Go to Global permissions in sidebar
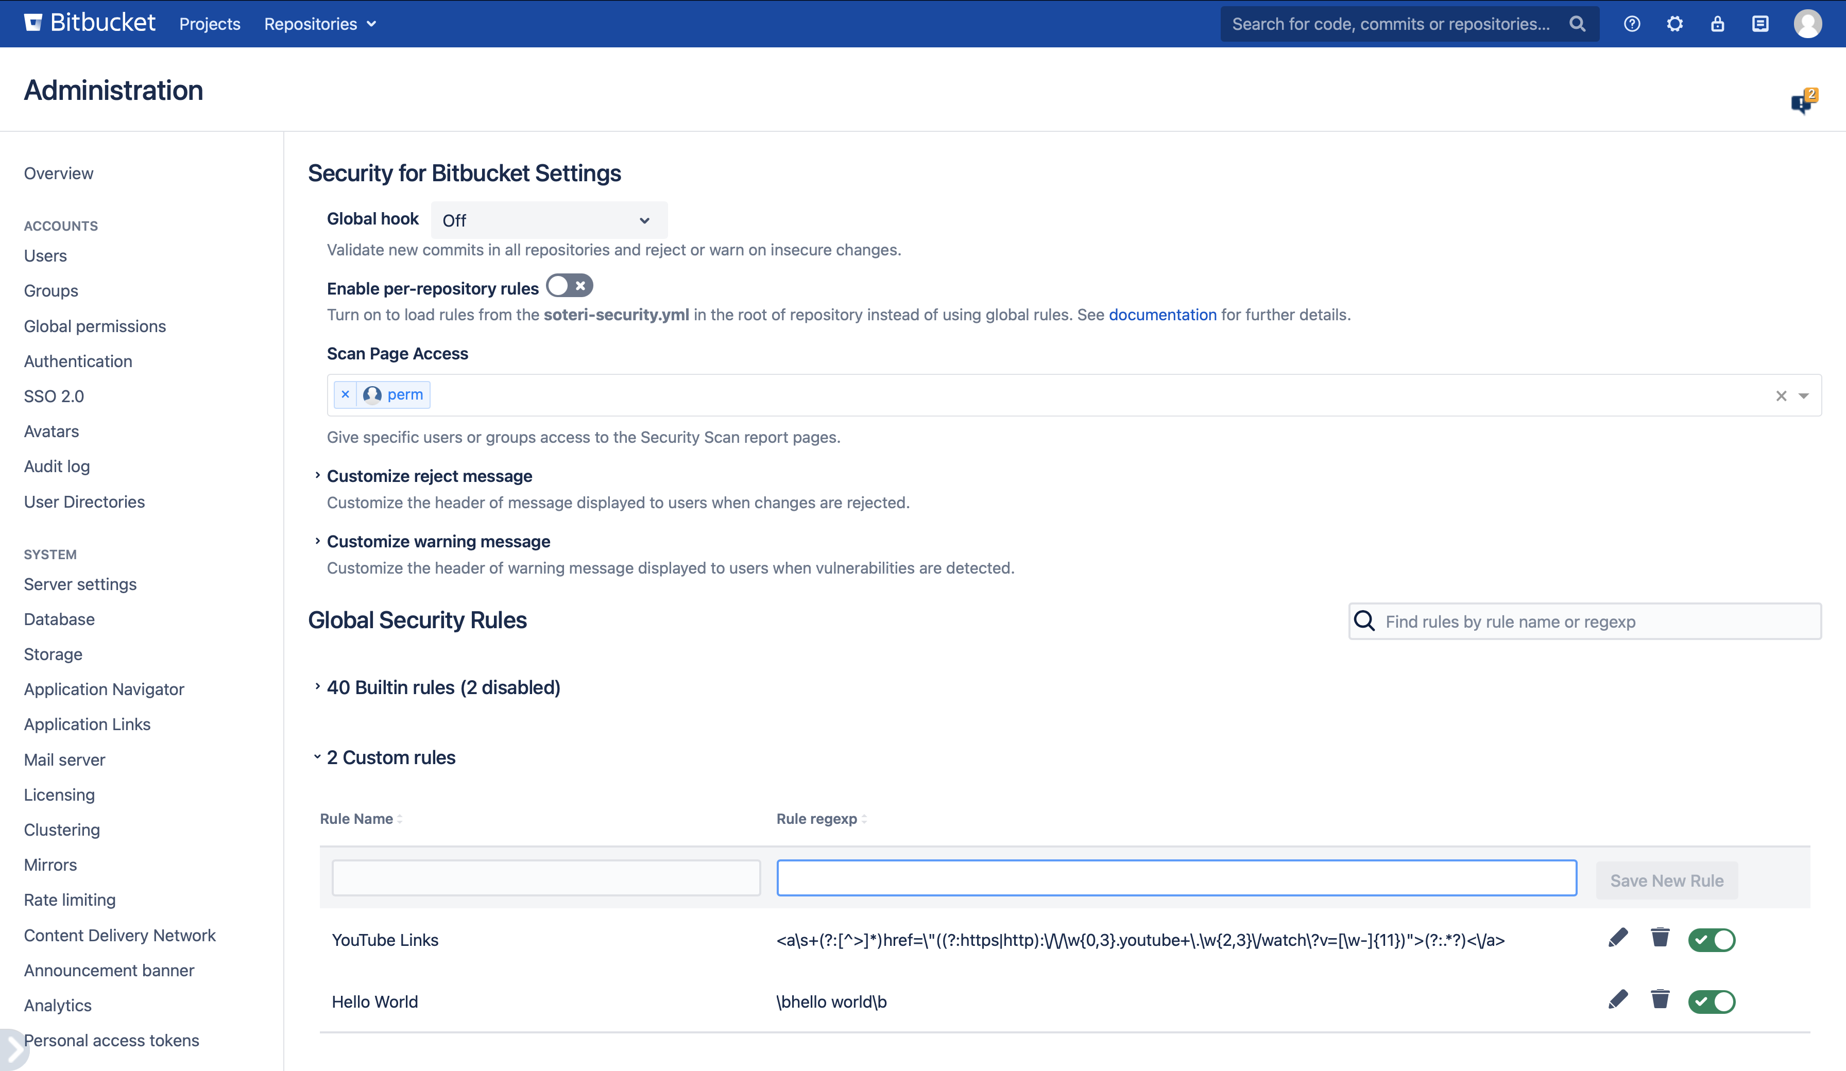Viewport: 1846px width, 1071px height. (x=94, y=326)
